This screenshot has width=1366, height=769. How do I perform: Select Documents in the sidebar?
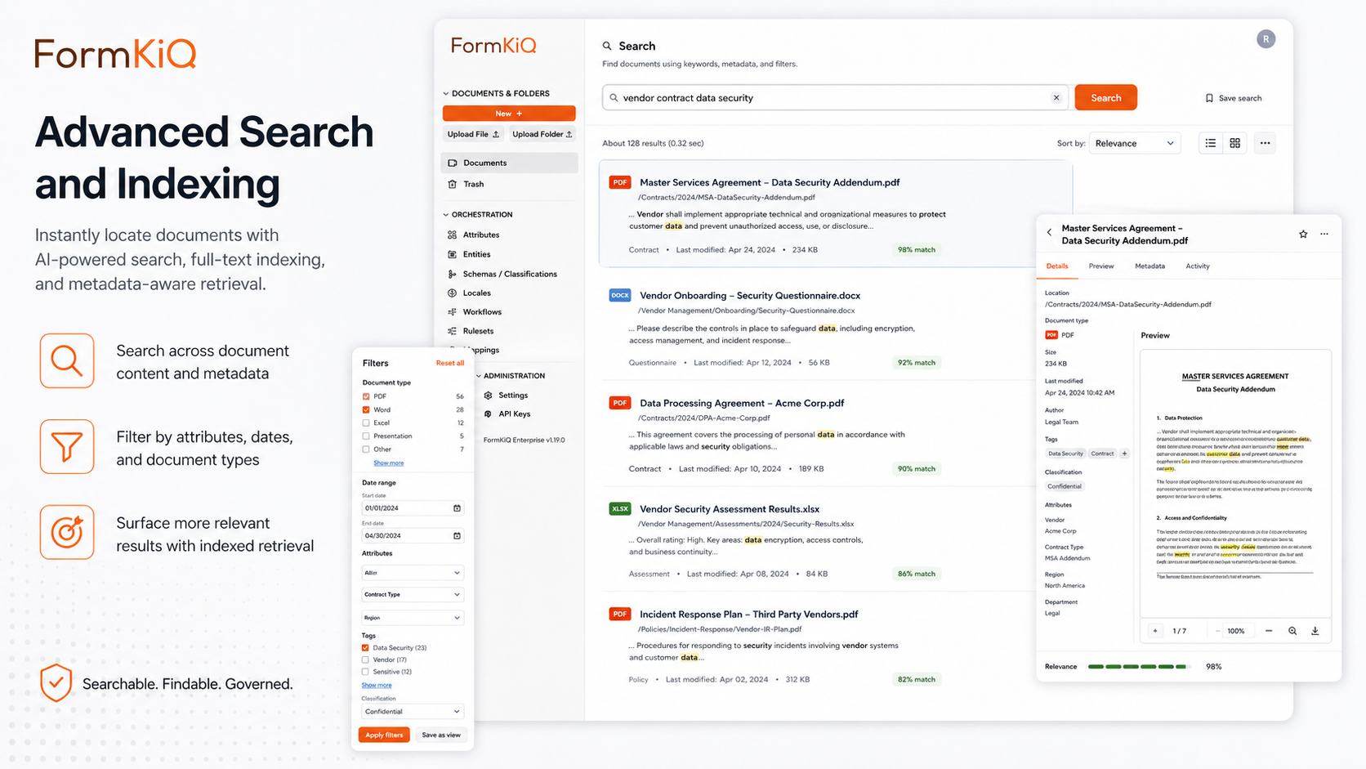[x=510, y=163]
